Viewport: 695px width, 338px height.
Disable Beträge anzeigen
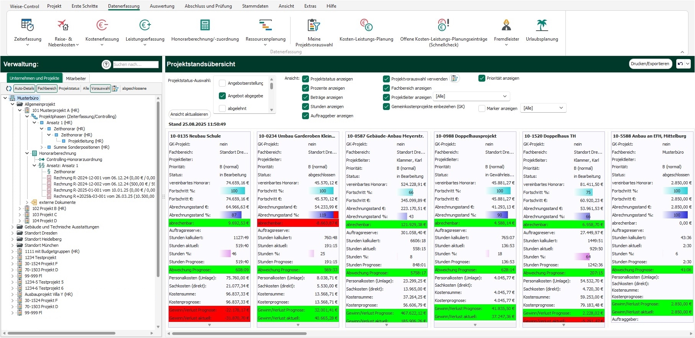[306, 97]
